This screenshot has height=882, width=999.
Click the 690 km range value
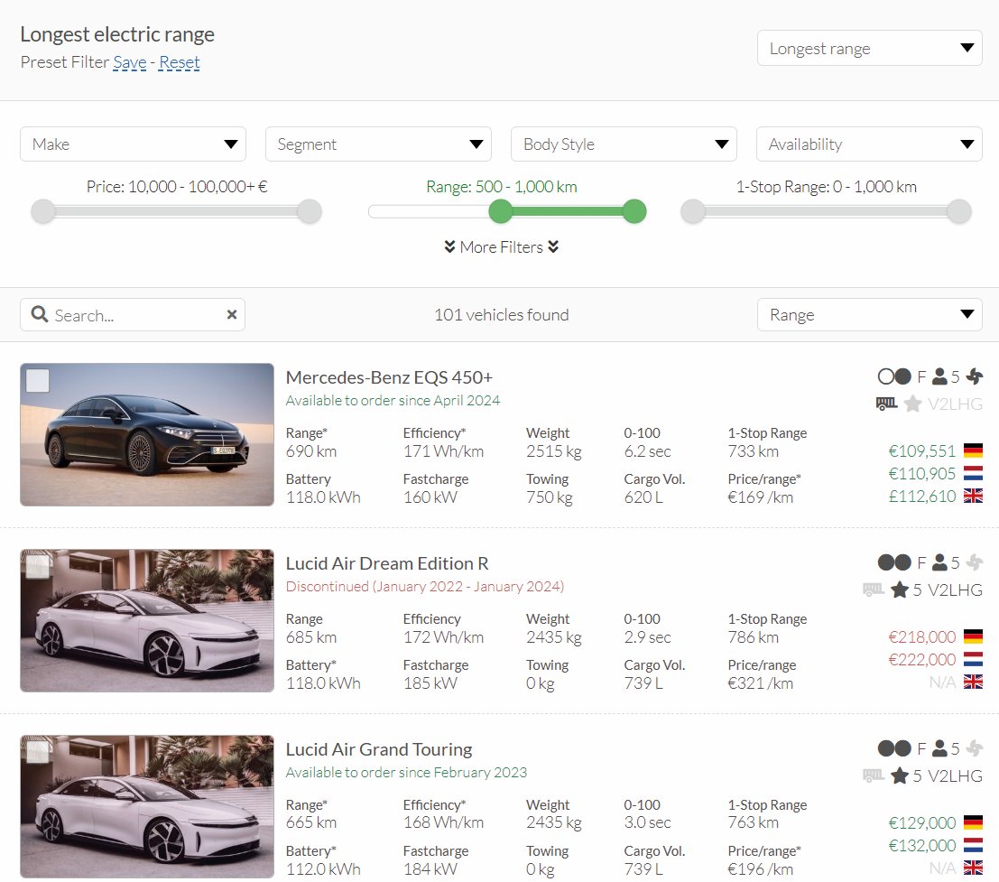tap(311, 451)
